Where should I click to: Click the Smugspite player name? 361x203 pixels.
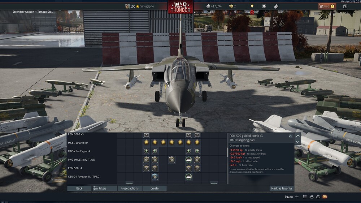147,6
